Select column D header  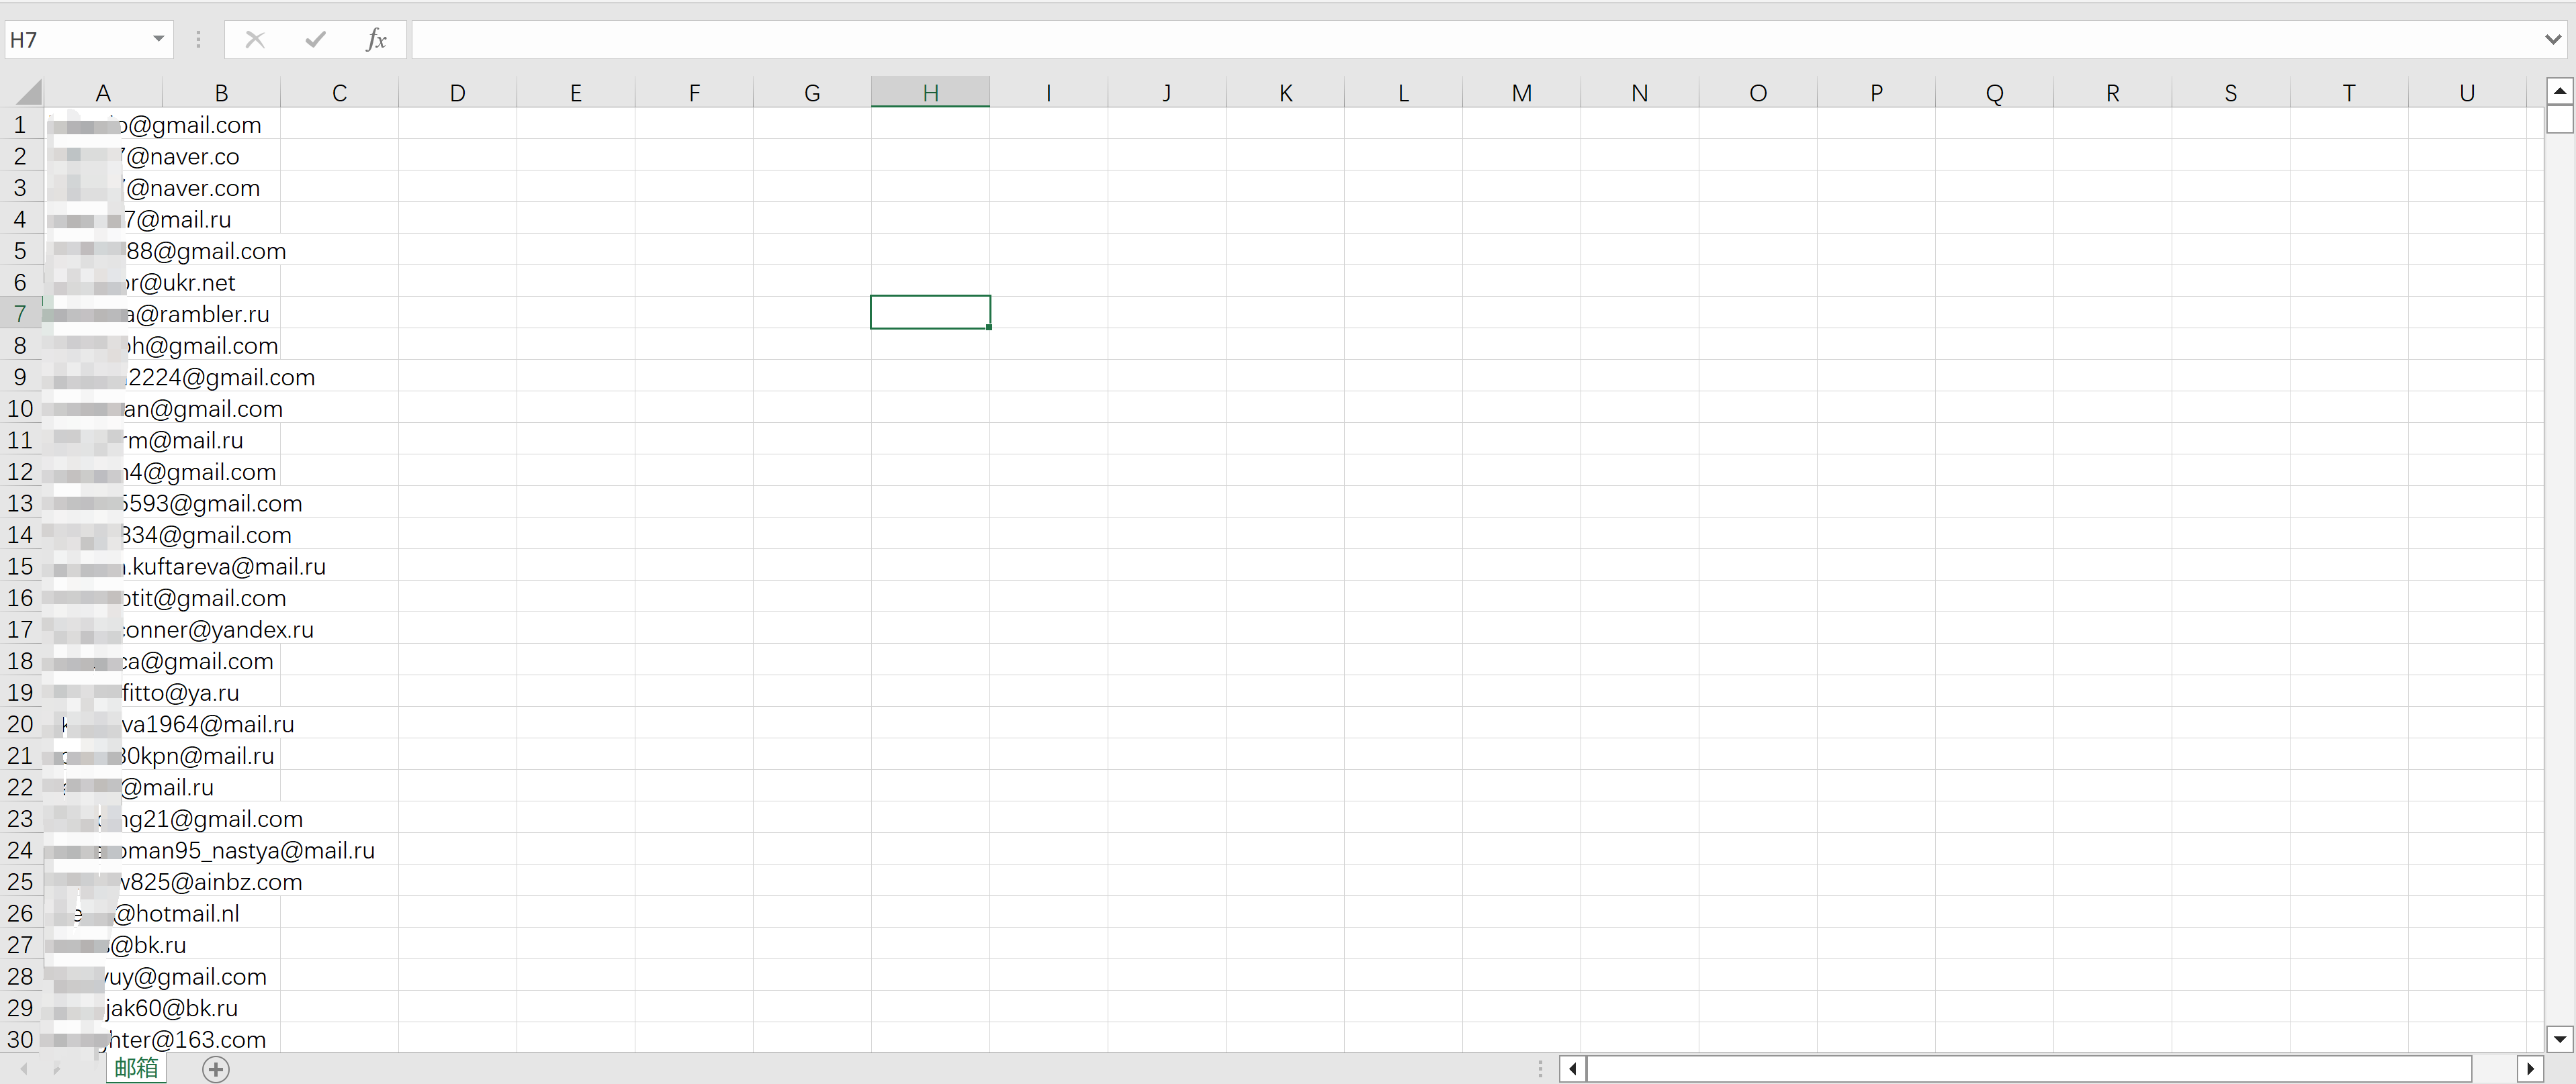tap(457, 93)
